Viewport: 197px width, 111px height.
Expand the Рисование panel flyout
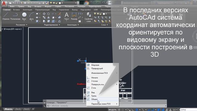pyautogui.click(x=22, y=25)
